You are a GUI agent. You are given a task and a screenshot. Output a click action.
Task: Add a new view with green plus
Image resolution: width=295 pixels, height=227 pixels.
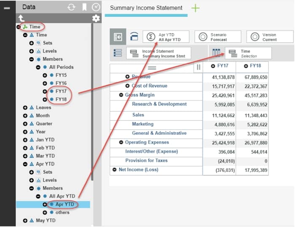(195, 8)
